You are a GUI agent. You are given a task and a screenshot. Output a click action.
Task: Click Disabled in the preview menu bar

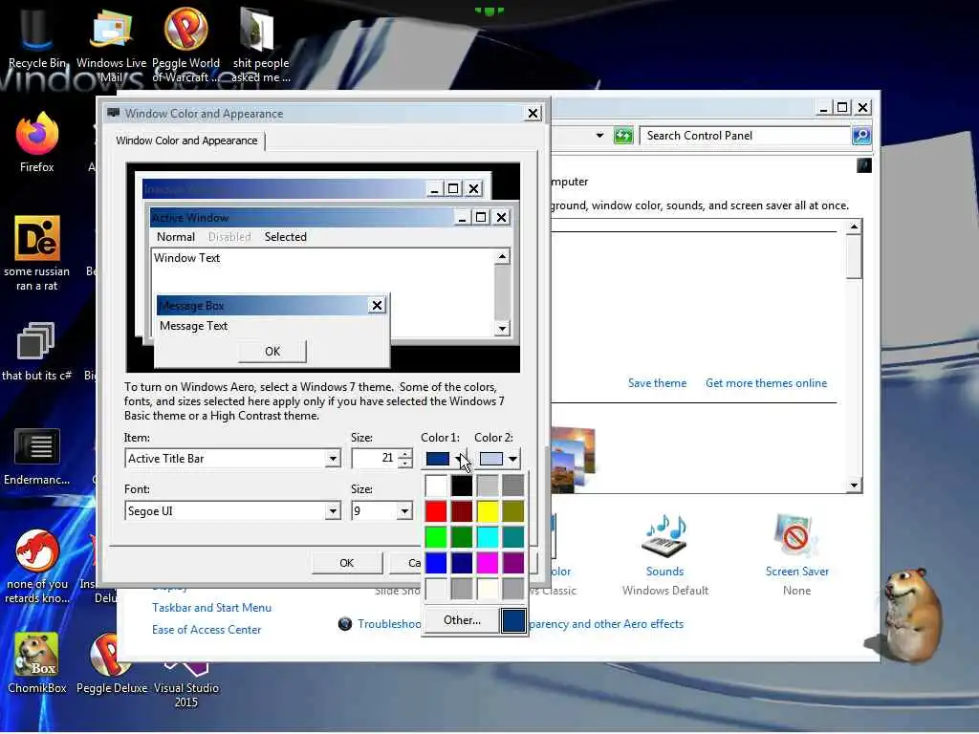click(229, 237)
